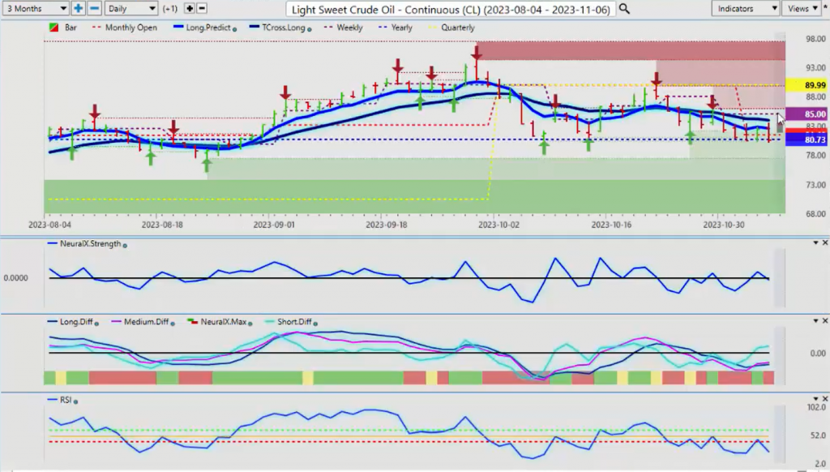The width and height of the screenshot is (830, 472).
Task: Click the 2023-10-02 date axis label
Action: [x=498, y=225]
